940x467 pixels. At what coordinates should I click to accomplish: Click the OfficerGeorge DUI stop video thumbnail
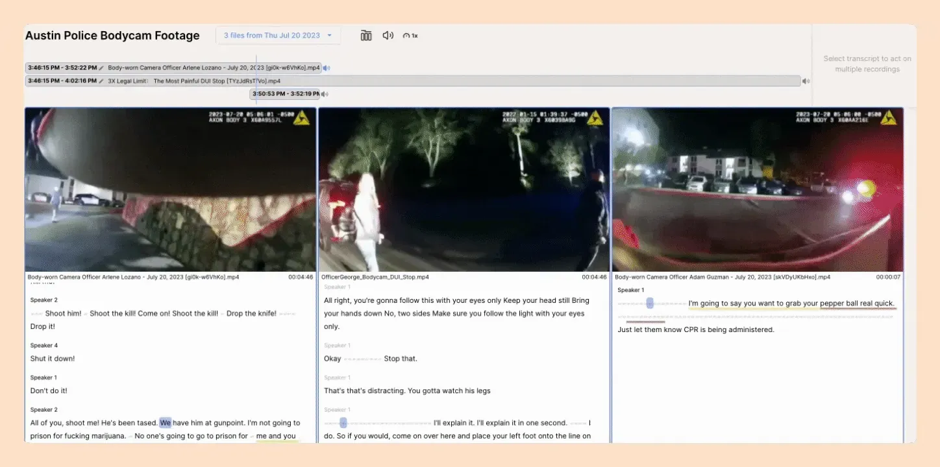[464, 189]
